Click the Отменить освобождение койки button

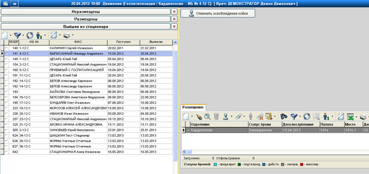(218, 14)
